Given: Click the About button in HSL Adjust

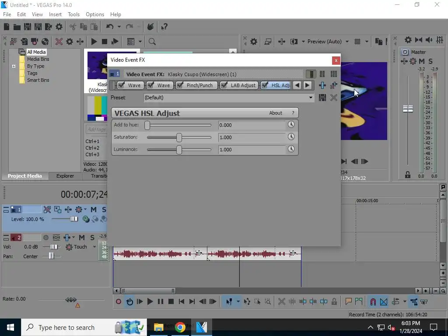Looking at the screenshot, I should click(276, 113).
